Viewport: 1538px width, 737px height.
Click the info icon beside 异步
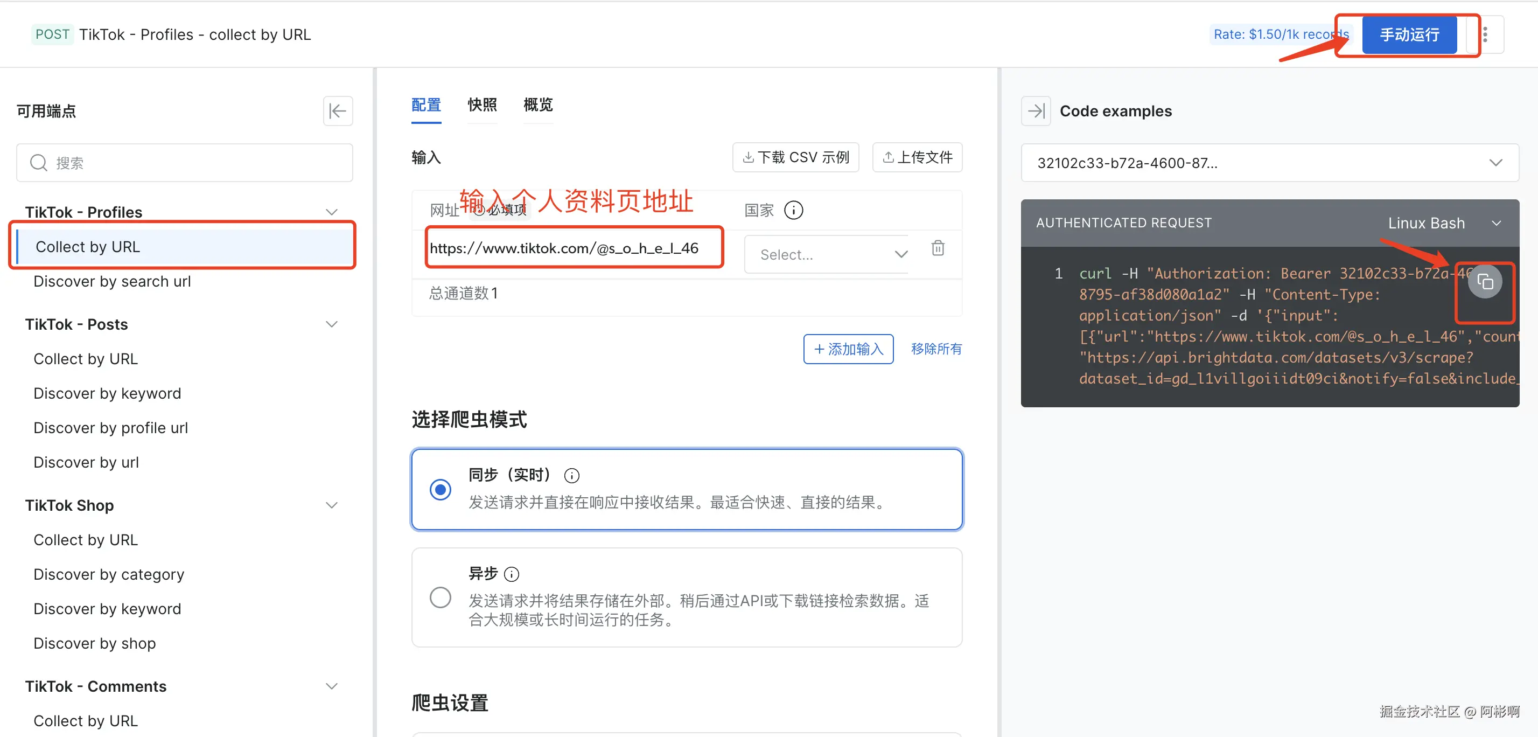point(511,574)
